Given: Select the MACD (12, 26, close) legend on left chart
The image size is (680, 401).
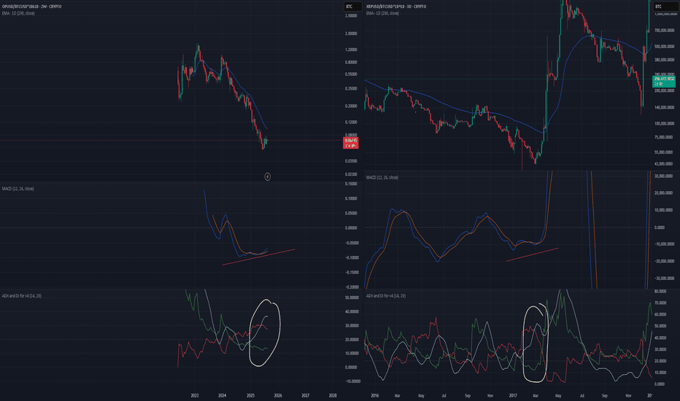Looking at the screenshot, I should point(18,189).
